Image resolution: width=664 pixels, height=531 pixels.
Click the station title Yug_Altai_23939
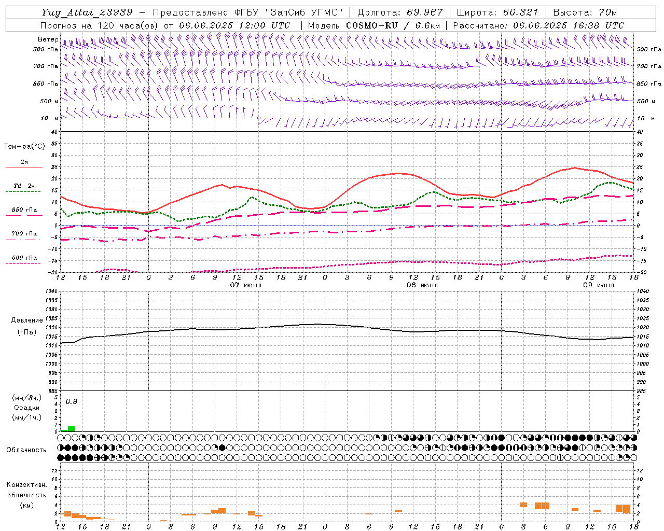point(87,12)
